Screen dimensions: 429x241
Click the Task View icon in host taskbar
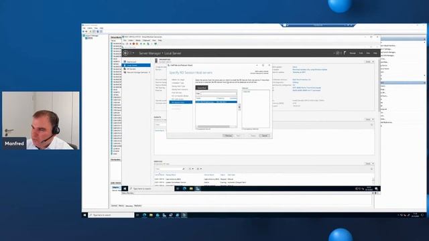tap(137, 215)
